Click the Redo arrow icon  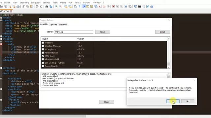click(41, 7)
